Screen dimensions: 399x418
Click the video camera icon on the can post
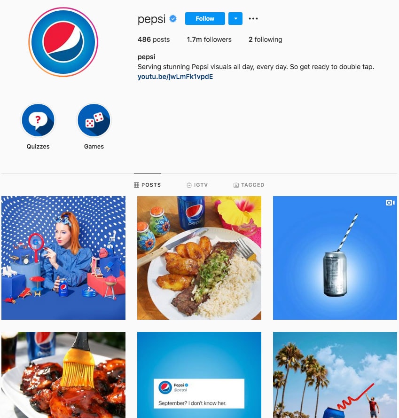[x=390, y=203]
